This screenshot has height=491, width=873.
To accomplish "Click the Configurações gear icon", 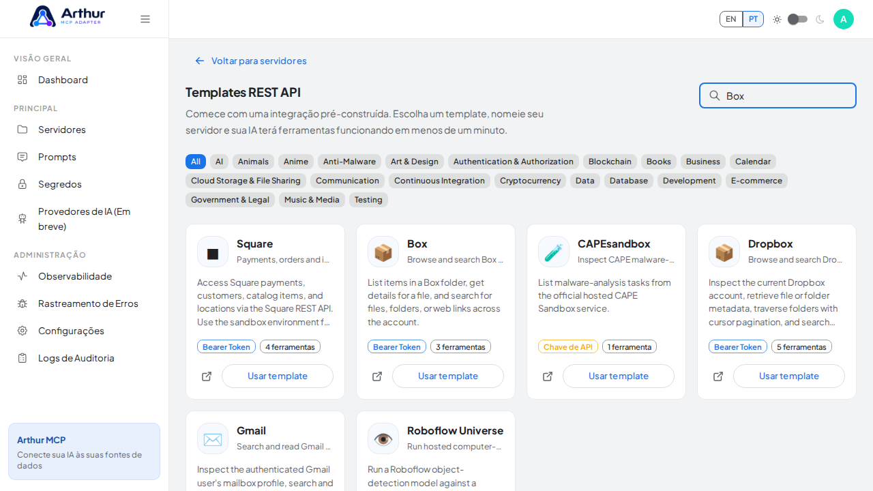I will click(x=23, y=331).
